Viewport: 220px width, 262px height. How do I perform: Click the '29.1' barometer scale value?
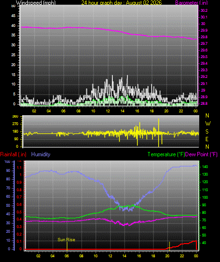click(x=204, y=84)
